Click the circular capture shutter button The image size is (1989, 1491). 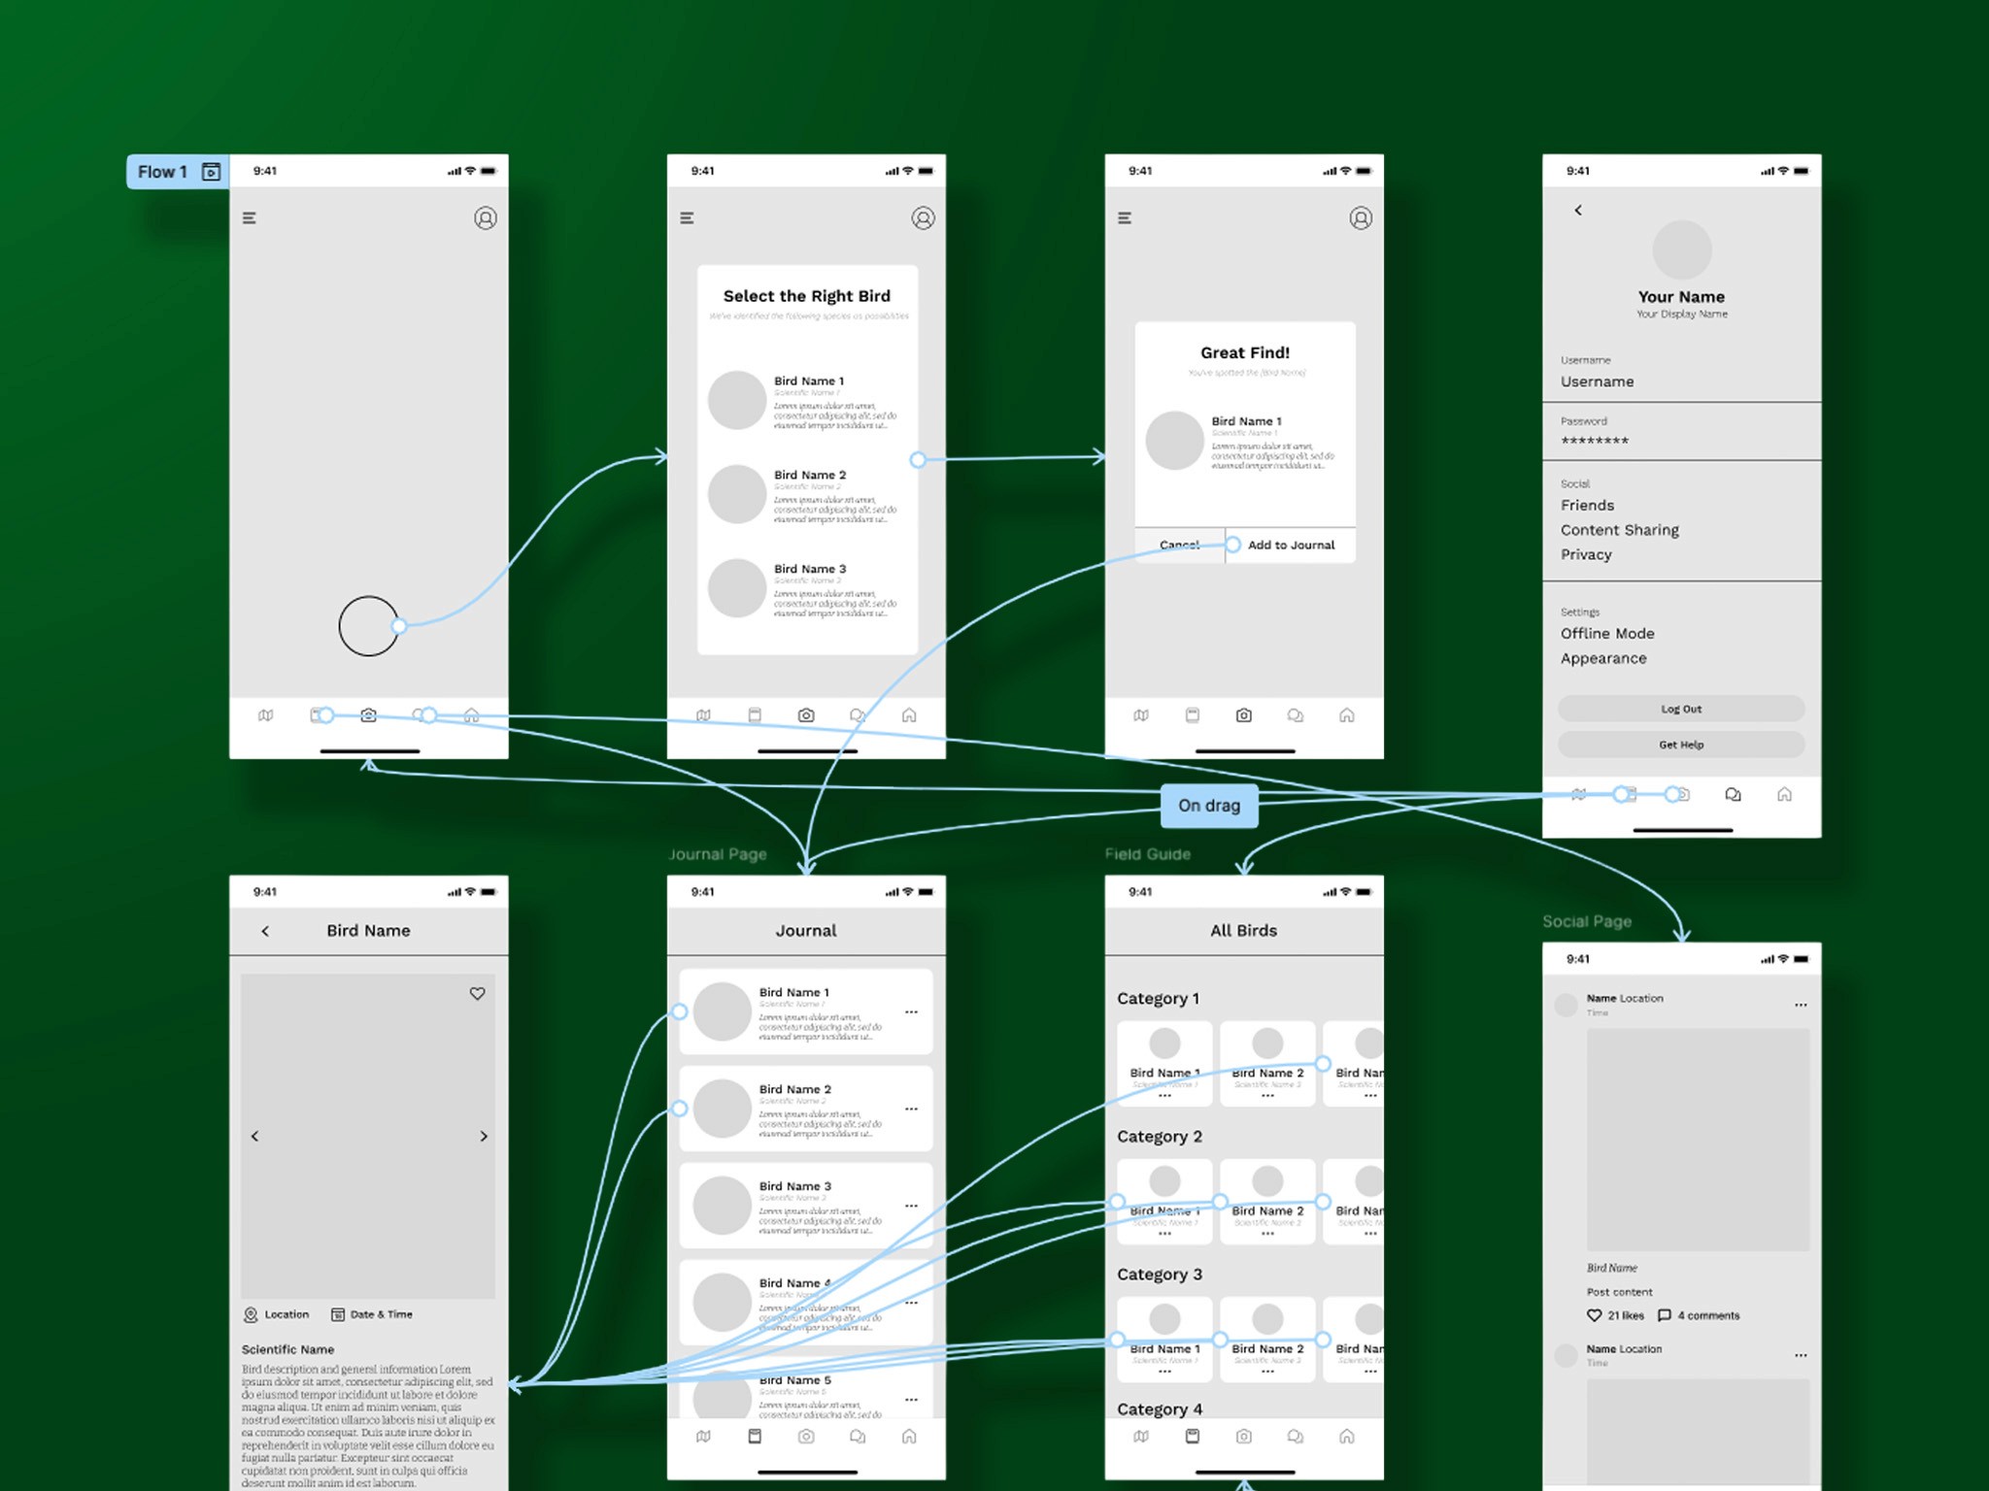[x=368, y=626]
